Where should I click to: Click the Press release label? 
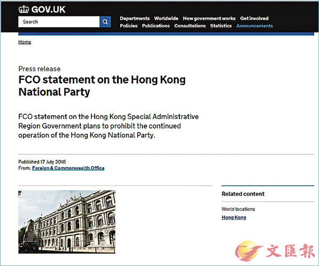coord(39,69)
